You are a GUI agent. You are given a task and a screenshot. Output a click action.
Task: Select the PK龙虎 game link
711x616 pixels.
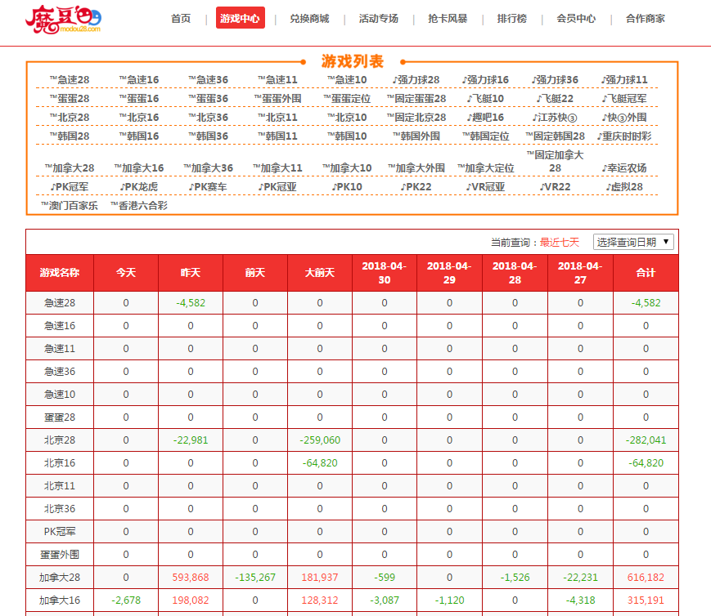pos(138,187)
